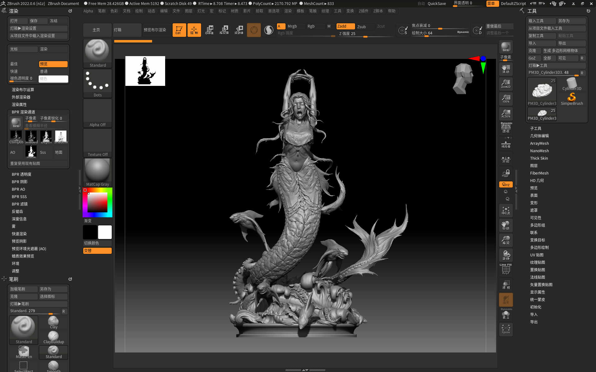Select the ClayBuildup brush

[x=53, y=337]
